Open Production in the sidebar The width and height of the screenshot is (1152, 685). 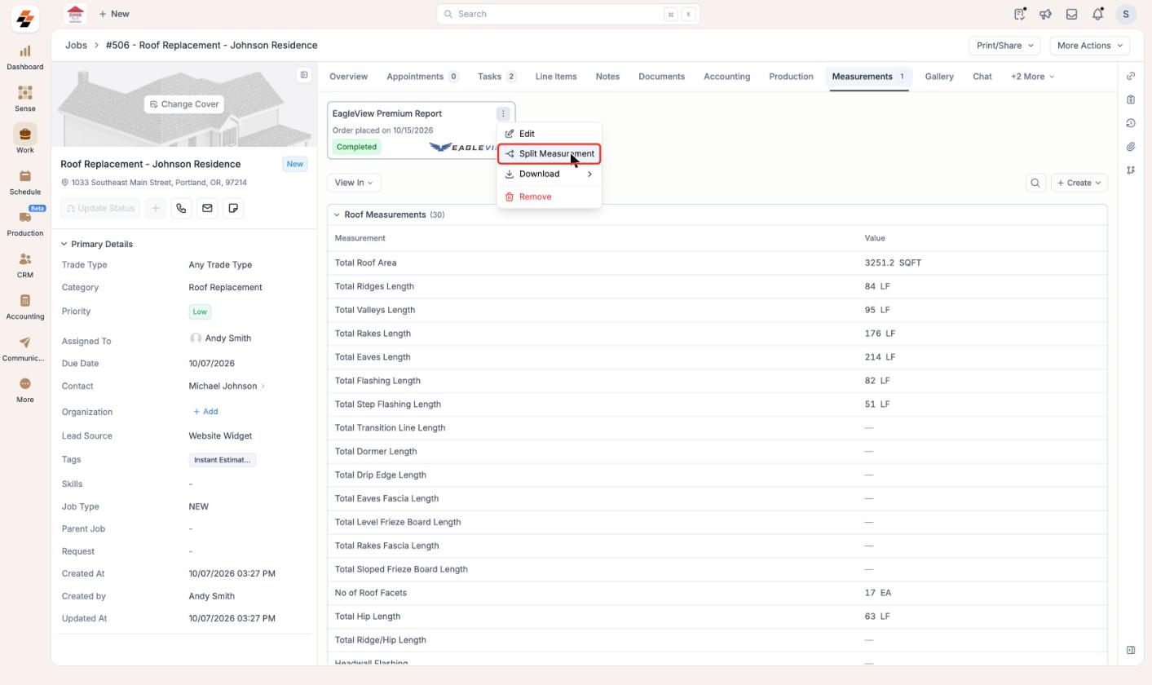coord(24,224)
